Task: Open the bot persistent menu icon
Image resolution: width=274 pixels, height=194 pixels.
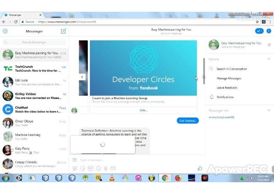Action: click(x=75, y=160)
